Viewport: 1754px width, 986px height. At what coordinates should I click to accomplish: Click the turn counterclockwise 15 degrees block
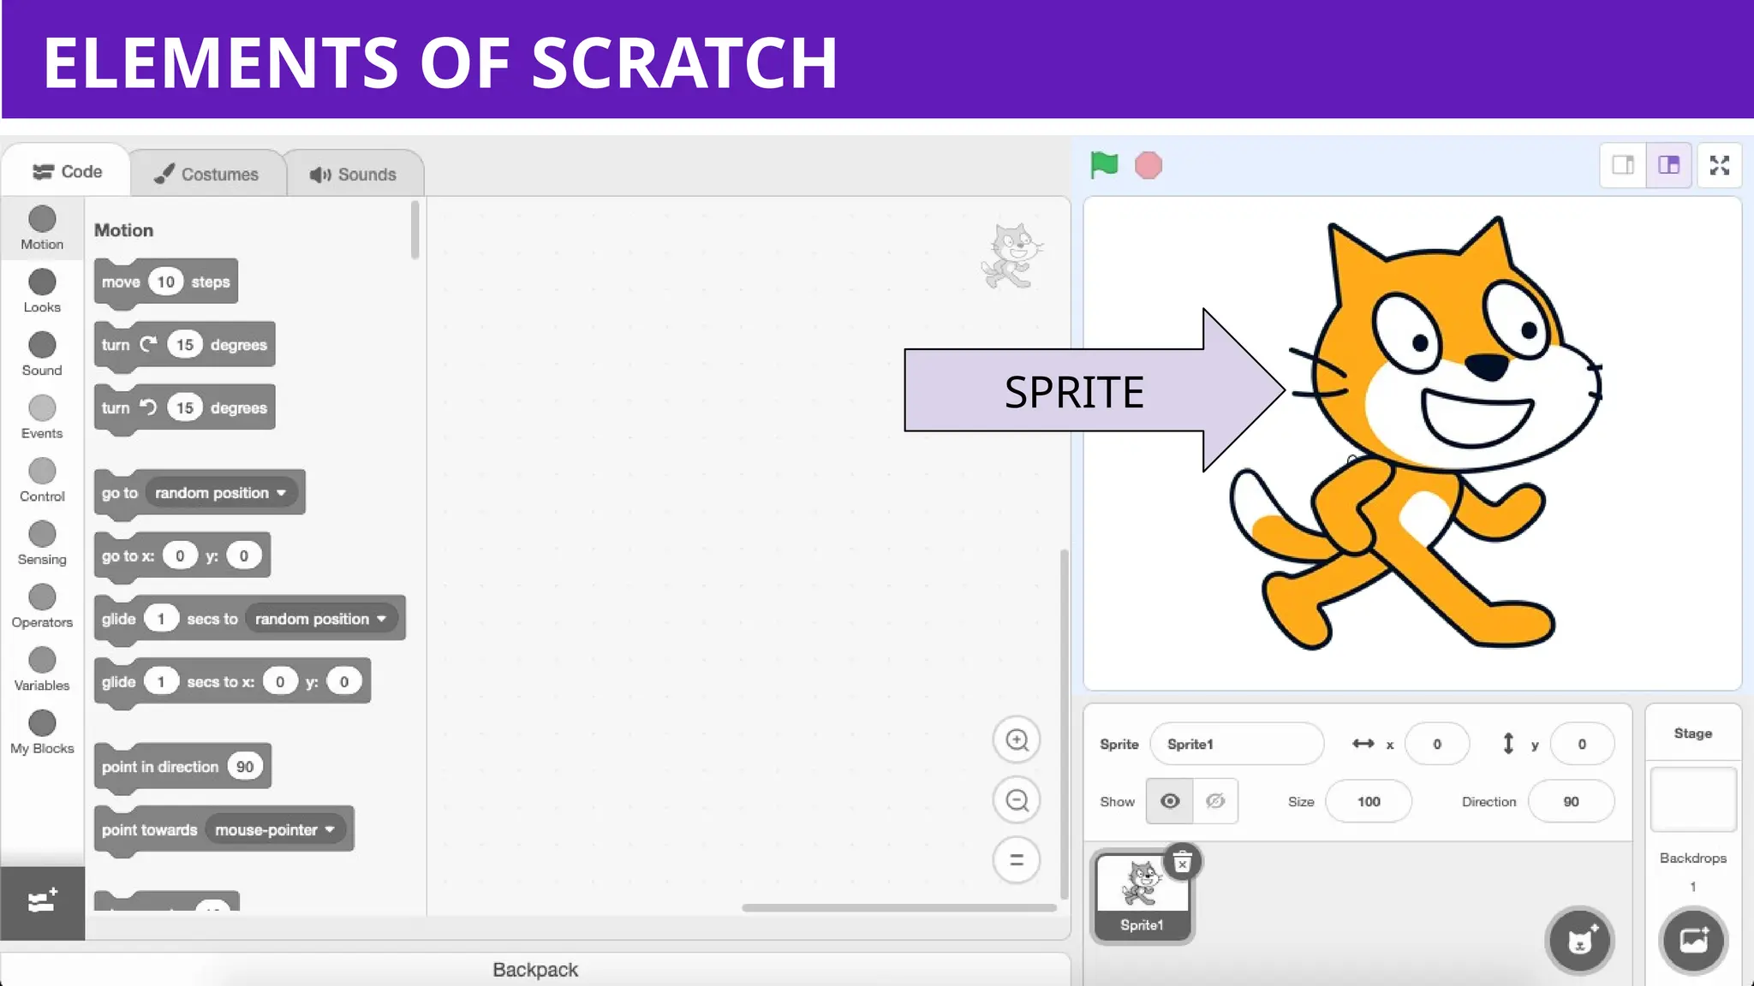[184, 409]
